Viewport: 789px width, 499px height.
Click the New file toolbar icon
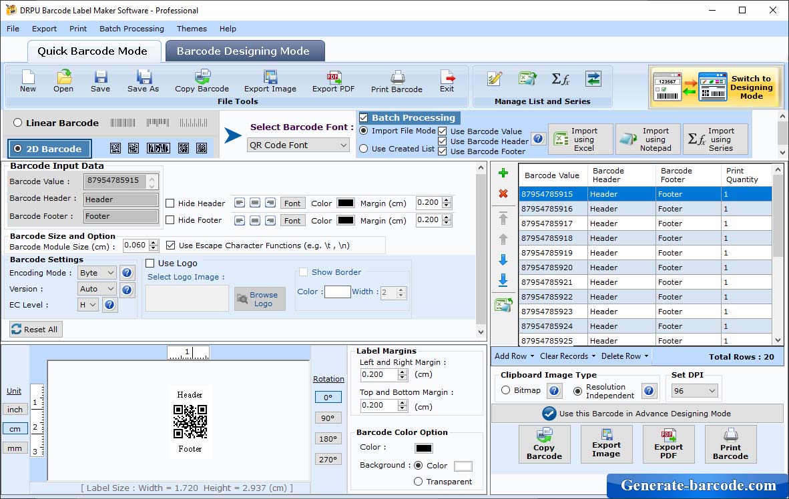click(27, 81)
